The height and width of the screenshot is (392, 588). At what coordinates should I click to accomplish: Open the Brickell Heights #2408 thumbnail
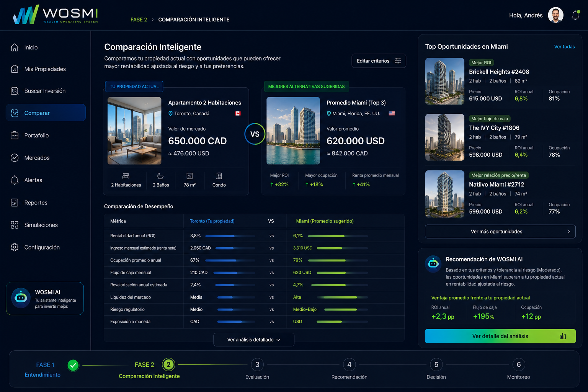click(x=445, y=81)
